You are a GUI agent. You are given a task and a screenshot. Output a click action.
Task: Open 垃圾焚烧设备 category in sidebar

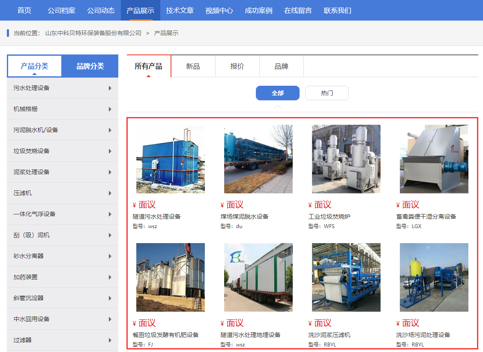pos(63,151)
